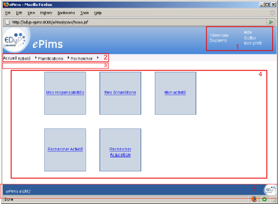Click the Firefox icon in the title bar
The height and width of the screenshot is (204, 278).
point(6,4)
